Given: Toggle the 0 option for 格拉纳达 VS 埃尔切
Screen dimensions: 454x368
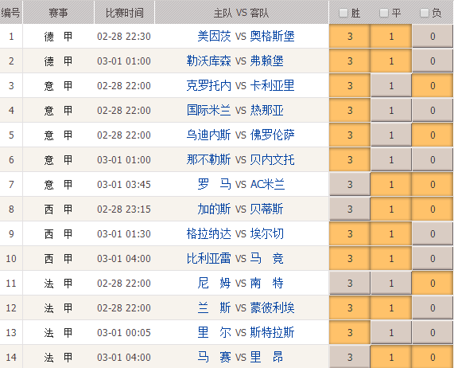Looking at the screenshot, I should click(x=433, y=233).
